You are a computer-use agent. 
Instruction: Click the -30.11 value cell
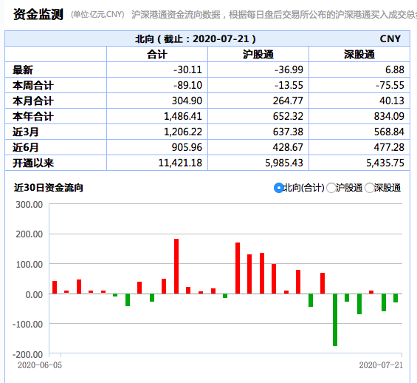(x=157, y=70)
